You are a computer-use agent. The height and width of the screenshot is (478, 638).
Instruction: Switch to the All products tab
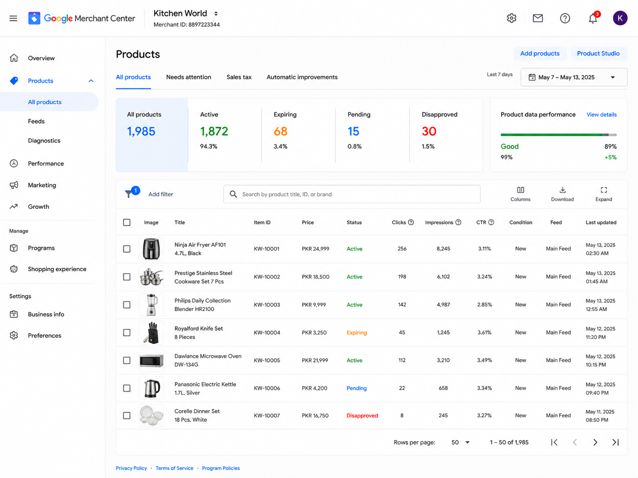[133, 77]
